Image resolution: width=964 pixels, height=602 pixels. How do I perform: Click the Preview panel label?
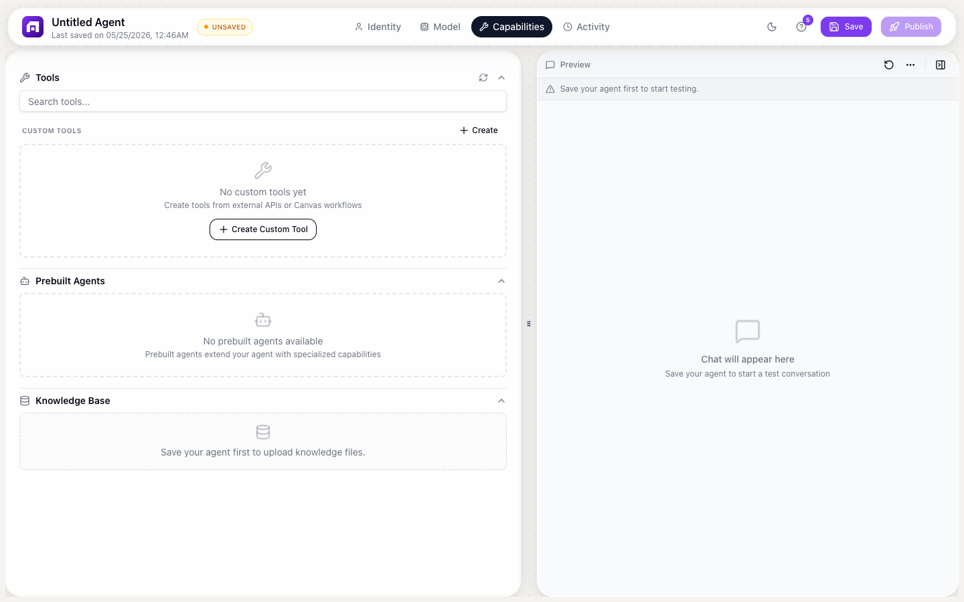(x=575, y=65)
